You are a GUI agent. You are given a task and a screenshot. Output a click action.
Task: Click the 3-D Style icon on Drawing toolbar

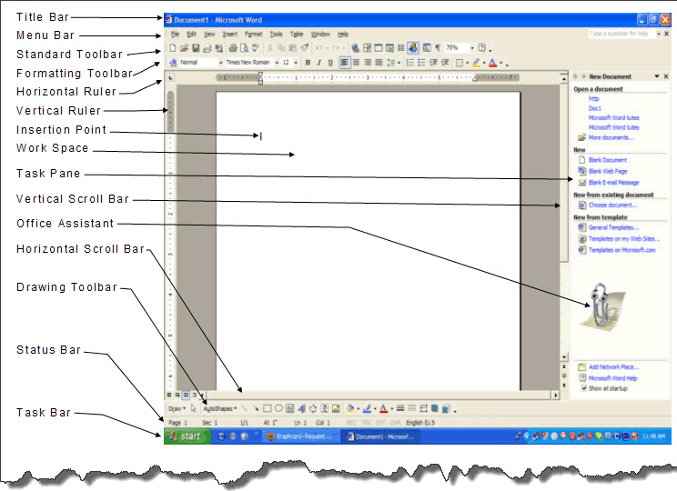coord(446,408)
